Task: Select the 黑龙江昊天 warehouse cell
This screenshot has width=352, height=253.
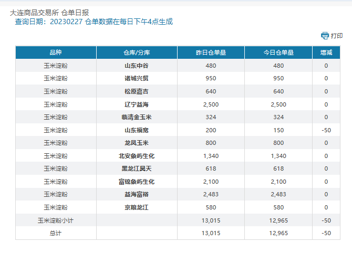Action: (137, 168)
